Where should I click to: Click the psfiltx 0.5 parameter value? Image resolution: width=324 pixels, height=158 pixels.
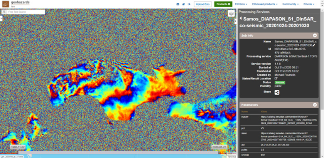tap(262, 150)
